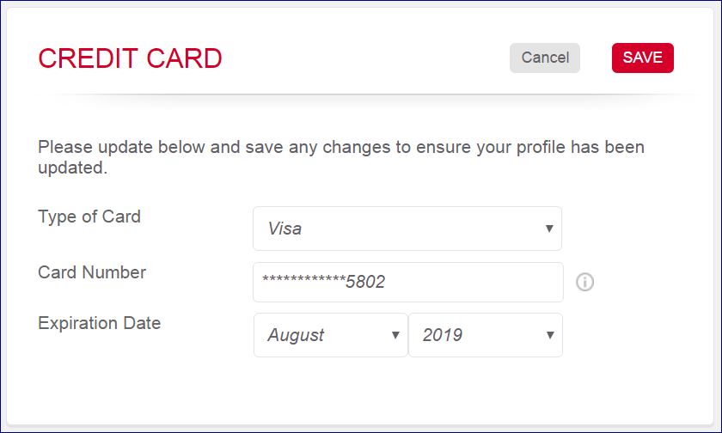Click the "Type of Card" label

click(x=89, y=216)
